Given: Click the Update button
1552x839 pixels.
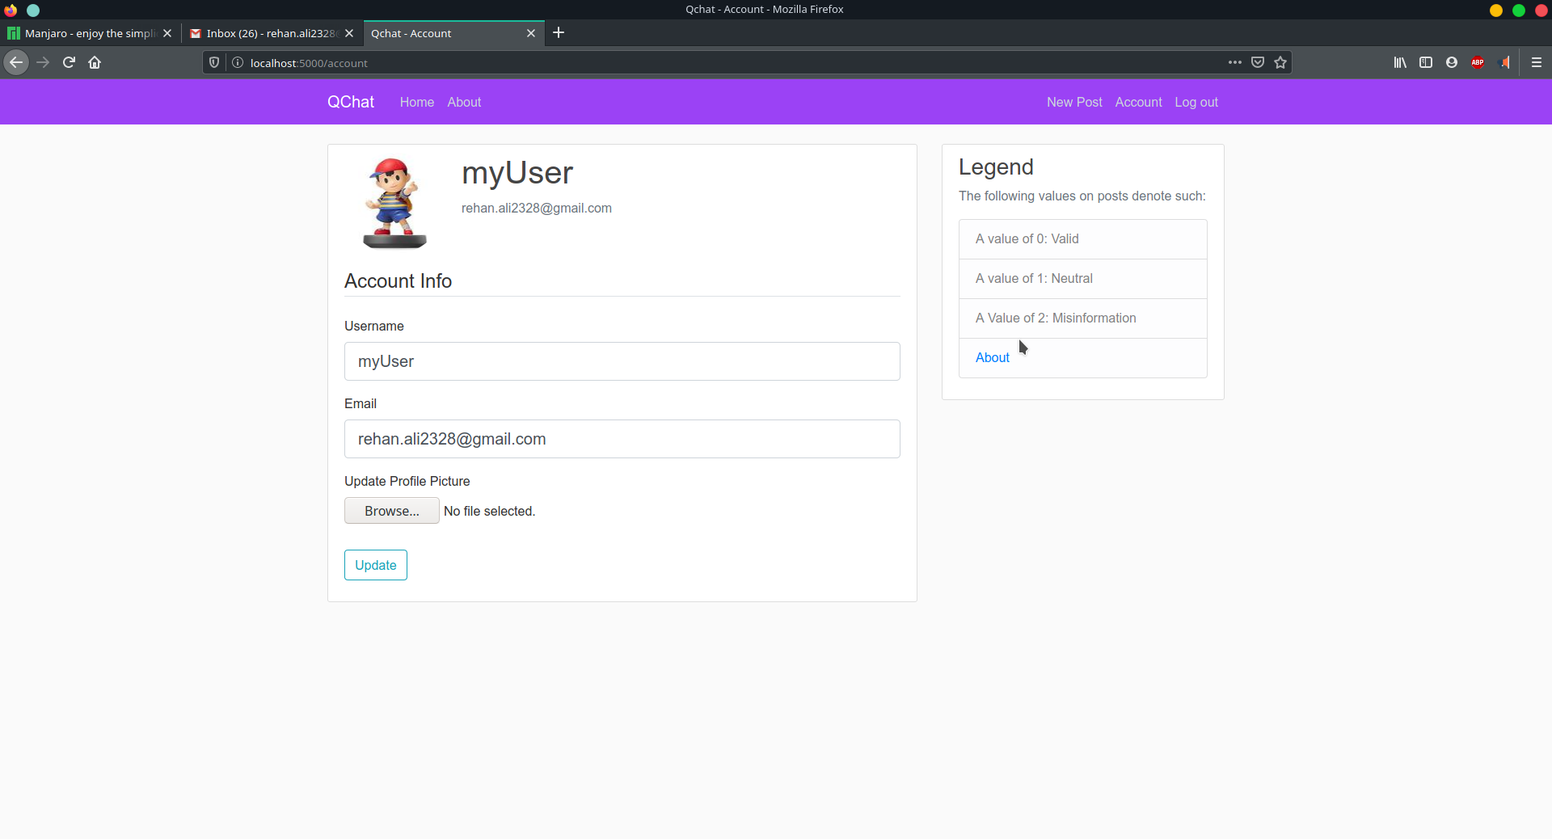Looking at the screenshot, I should [x=376, y=565].
